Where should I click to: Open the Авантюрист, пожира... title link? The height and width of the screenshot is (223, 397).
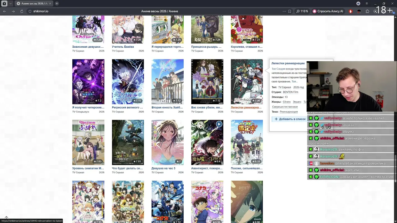[207, 168]
